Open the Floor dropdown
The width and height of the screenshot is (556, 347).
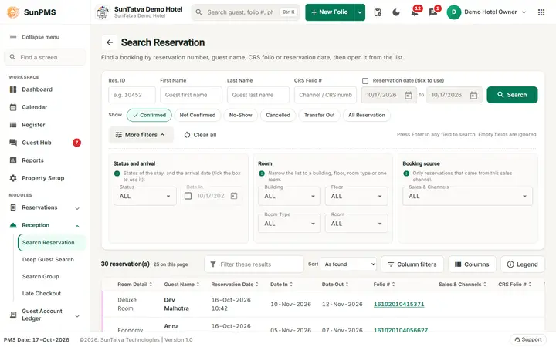(x=356, y=196)
